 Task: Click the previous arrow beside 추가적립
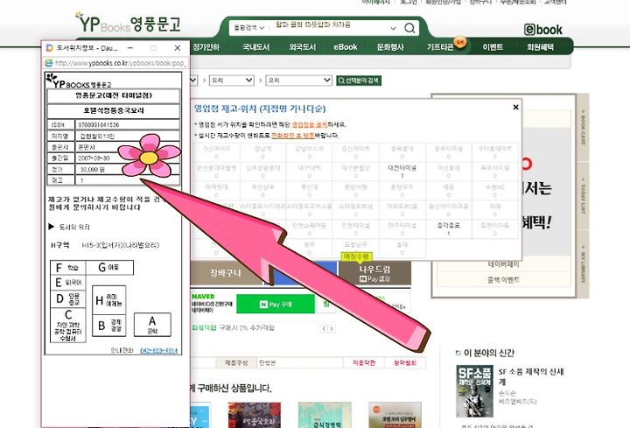tap(325, 329)
